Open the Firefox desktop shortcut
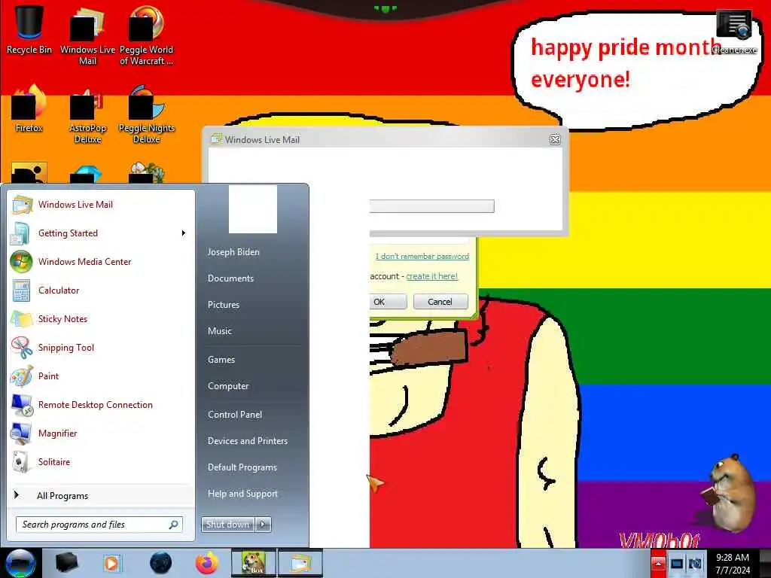 (29, 108)
